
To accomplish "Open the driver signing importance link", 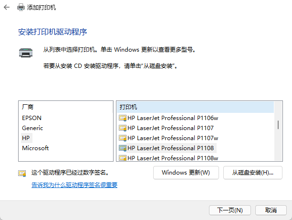I will point(74,185).
